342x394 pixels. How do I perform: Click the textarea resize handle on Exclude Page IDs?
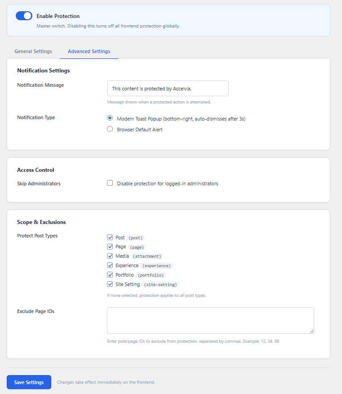[x=312, y=331]
